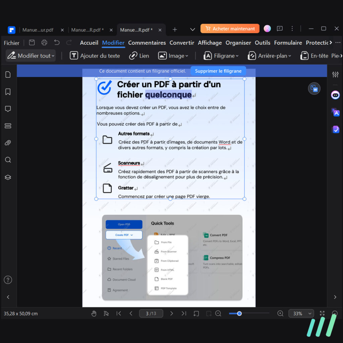Click the page number field 3/13
Image resolution: width=343 pixels, height=343 pixels.
tap(151, 314)
